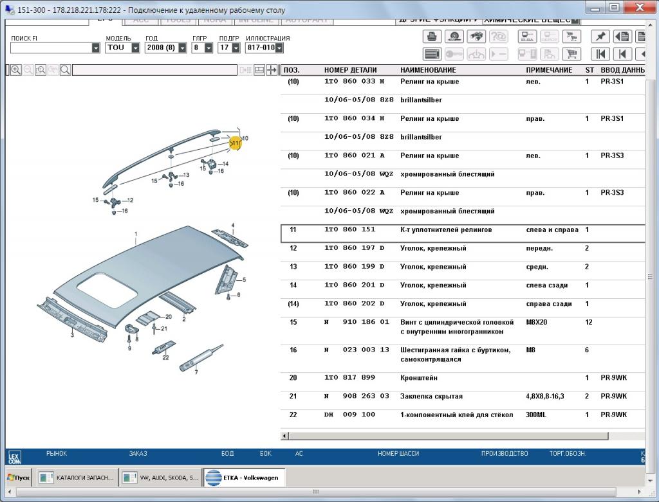Viewport: 659px width, 502px height.
Task: Select part number 1T0 860 151 row
Action: 463,233
